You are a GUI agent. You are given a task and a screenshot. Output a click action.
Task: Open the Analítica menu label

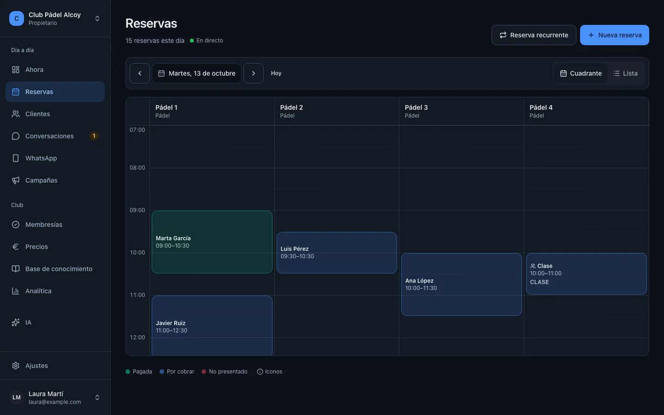click(38, 291)
